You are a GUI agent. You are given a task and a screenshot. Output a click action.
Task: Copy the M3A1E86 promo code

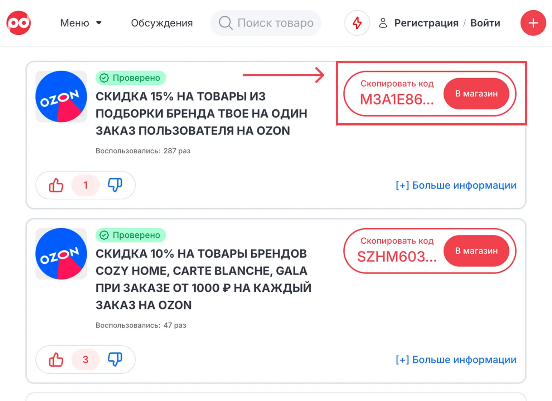397,94
